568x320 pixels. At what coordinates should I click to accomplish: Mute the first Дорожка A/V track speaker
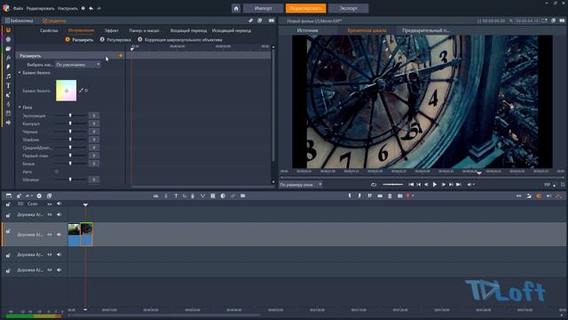click(x=59, y=215)
